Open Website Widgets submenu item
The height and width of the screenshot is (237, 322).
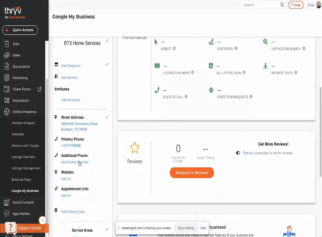(23, 123)
